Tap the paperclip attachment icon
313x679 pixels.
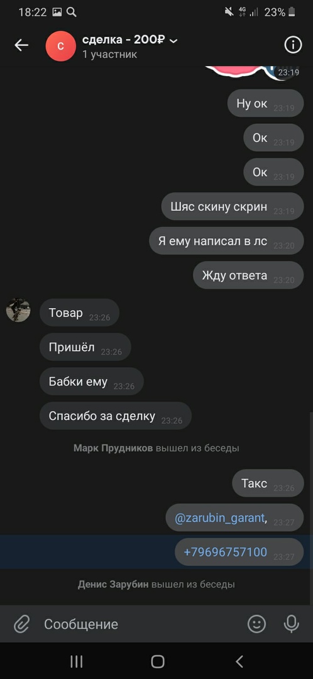(21, 624)
